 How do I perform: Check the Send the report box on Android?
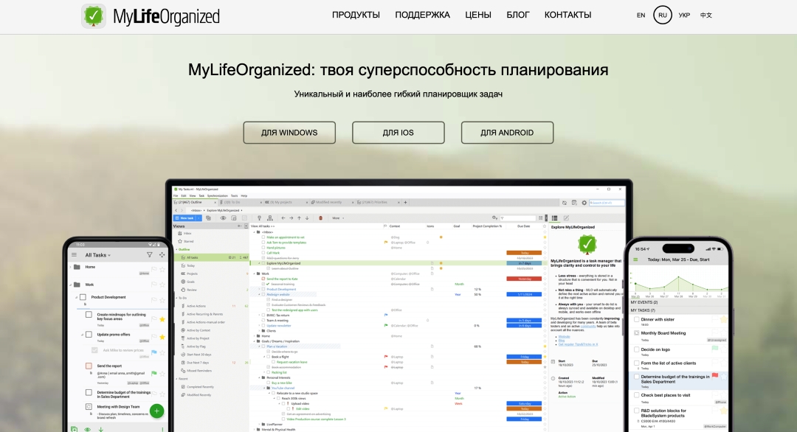point(89,366)
